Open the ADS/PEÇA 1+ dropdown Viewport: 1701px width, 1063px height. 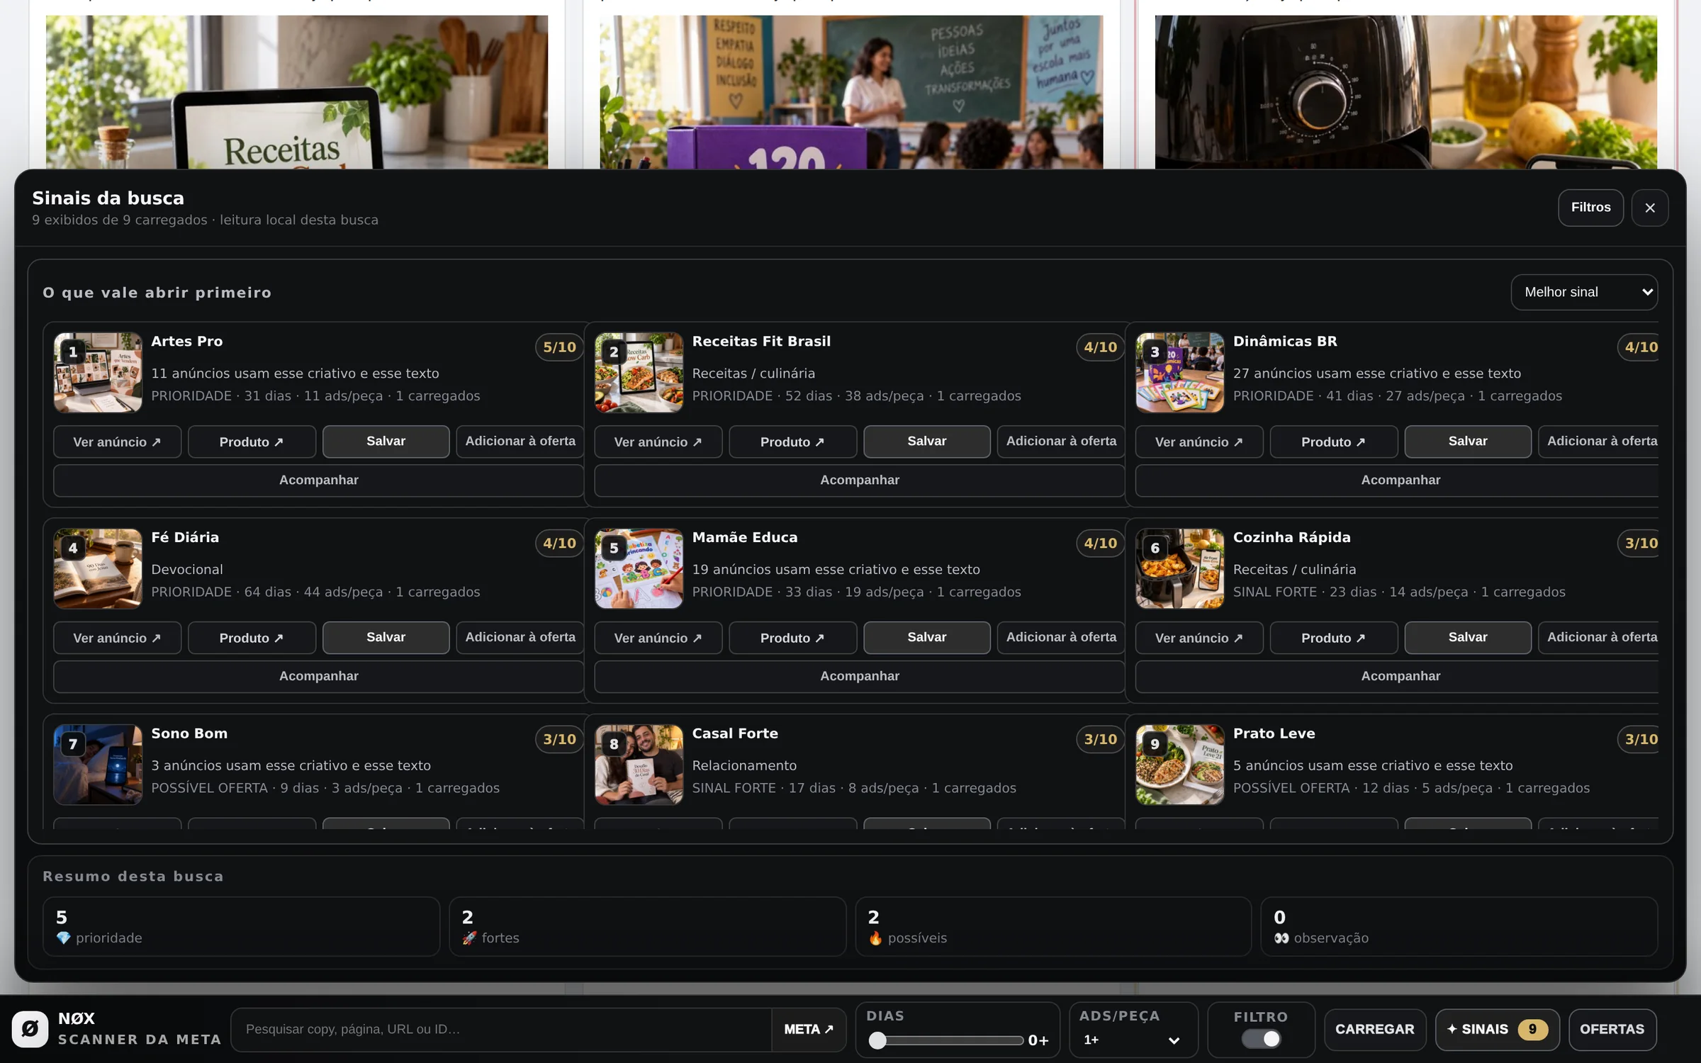[x=1132, y=1040]
